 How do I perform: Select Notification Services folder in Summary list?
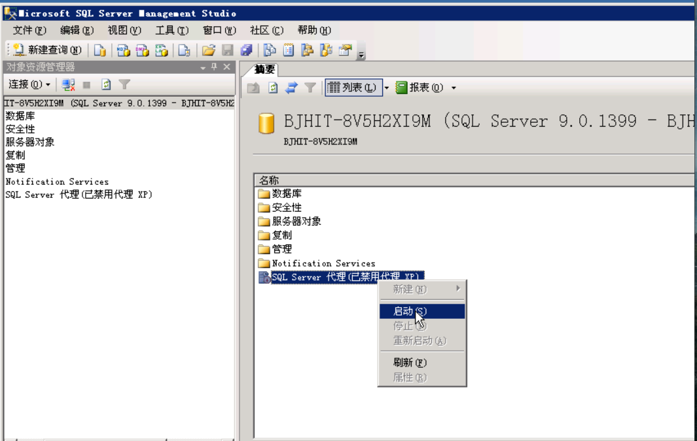click(317, 263)
